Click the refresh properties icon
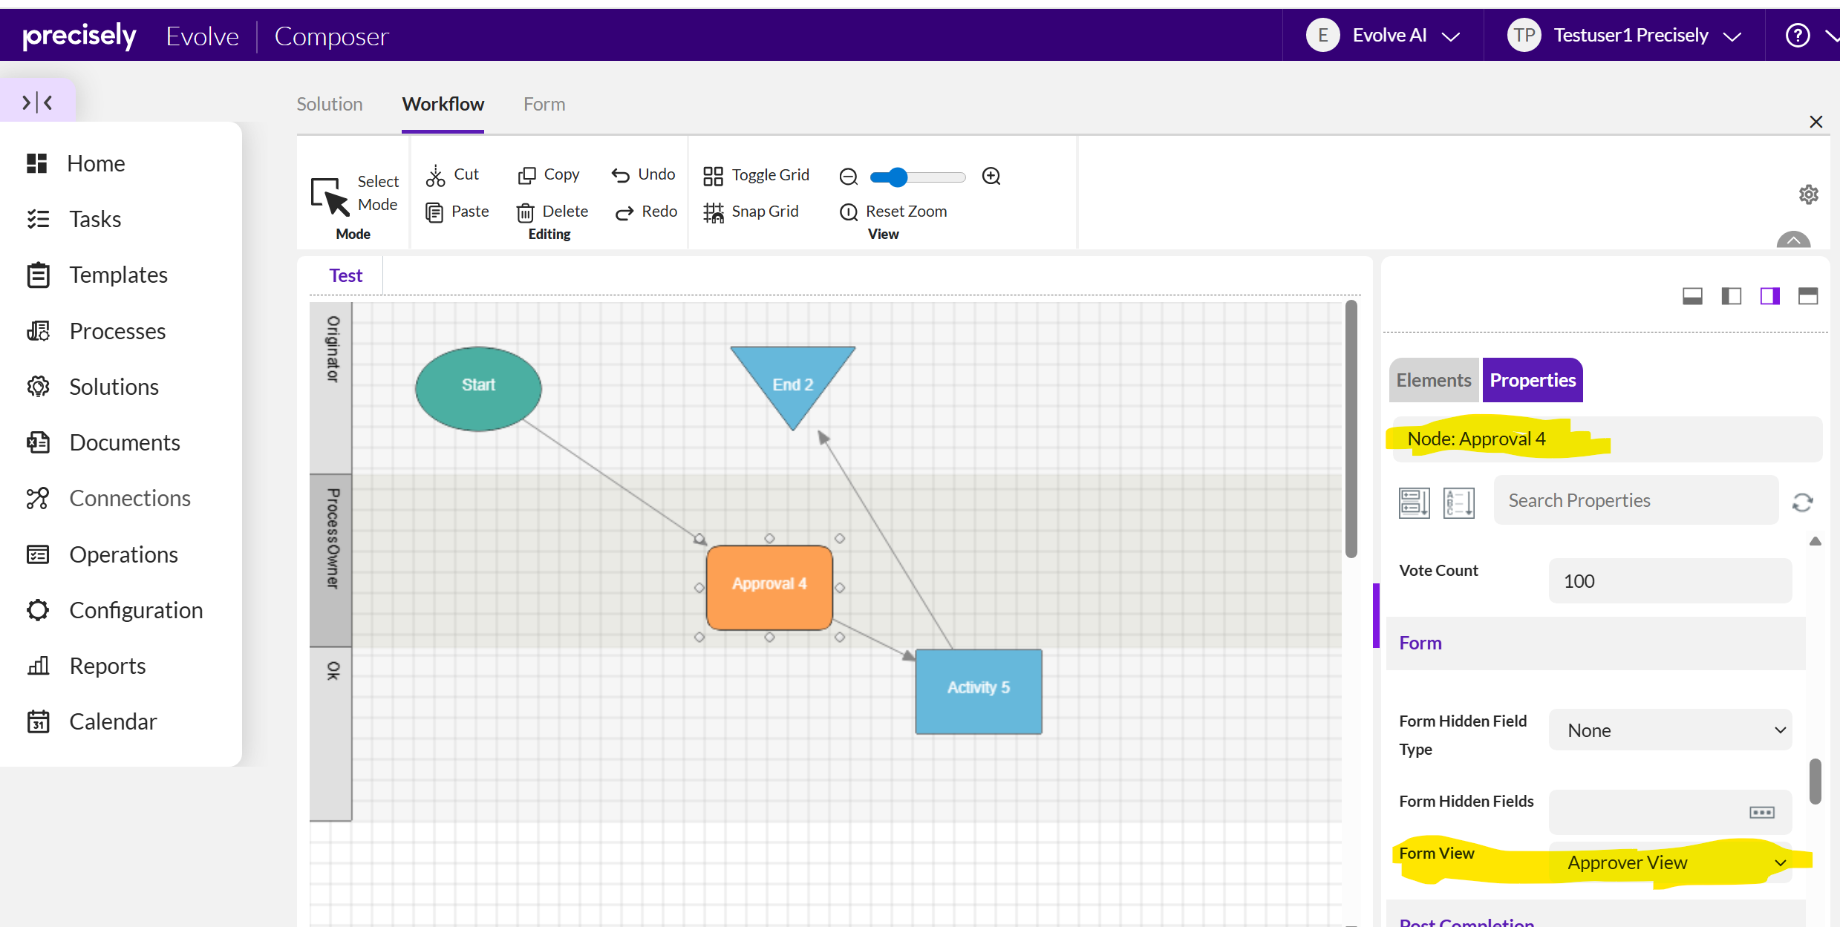The image size is (1840, 927). pos(1802,502)
